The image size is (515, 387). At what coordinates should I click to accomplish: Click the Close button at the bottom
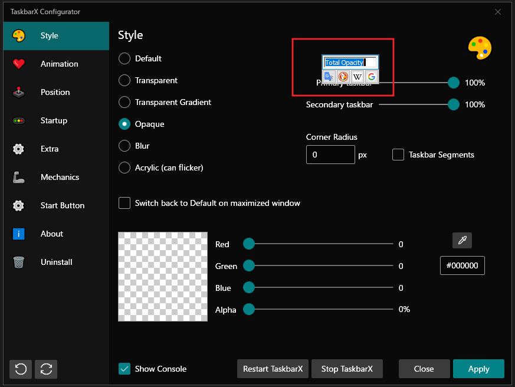click(424, 369)
